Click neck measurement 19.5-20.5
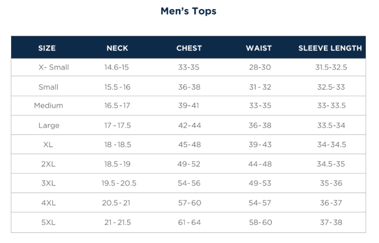The height and width of the screenshot is (243, 379). point(119,183)
